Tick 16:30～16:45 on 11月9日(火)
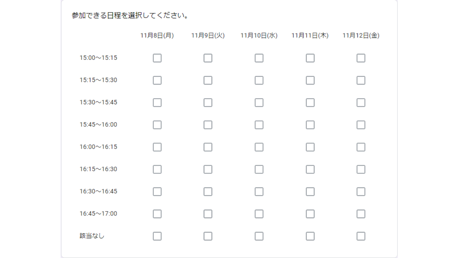This screenshot has height=258, width=459. 208,192
